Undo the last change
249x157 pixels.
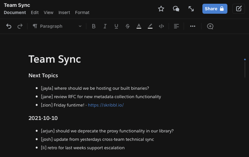click(9, 26)
